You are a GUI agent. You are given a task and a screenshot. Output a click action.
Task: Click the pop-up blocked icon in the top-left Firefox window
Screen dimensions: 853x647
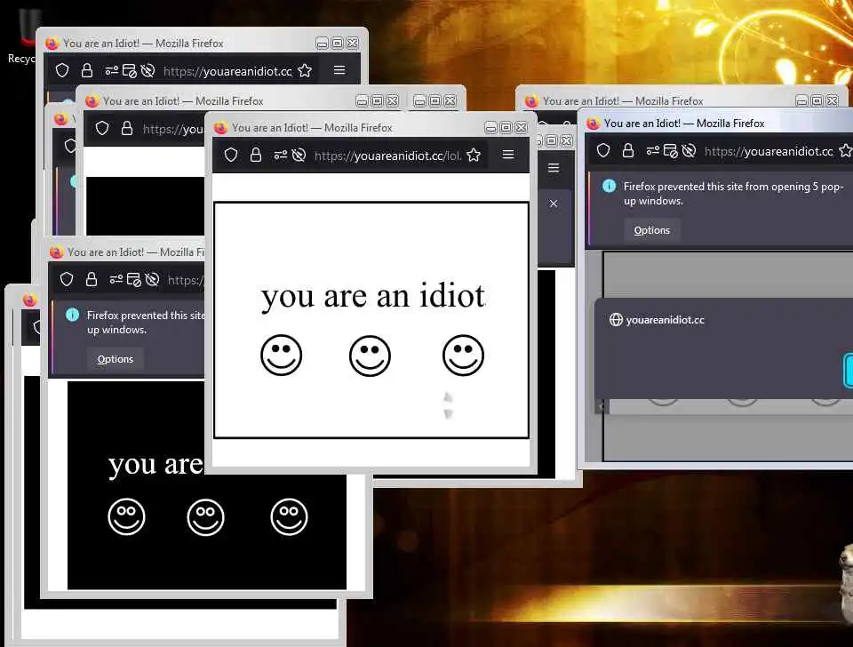pos(130,71)
